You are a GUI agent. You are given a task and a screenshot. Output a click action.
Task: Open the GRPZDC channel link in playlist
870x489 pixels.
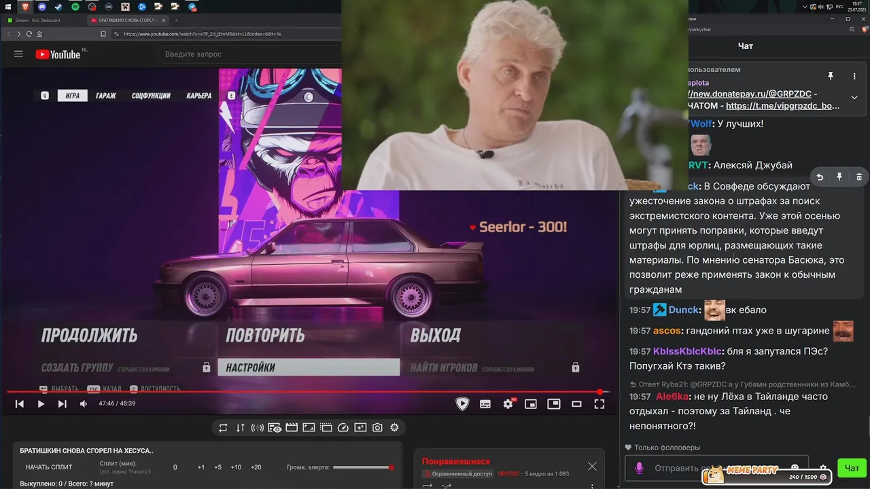508,473
